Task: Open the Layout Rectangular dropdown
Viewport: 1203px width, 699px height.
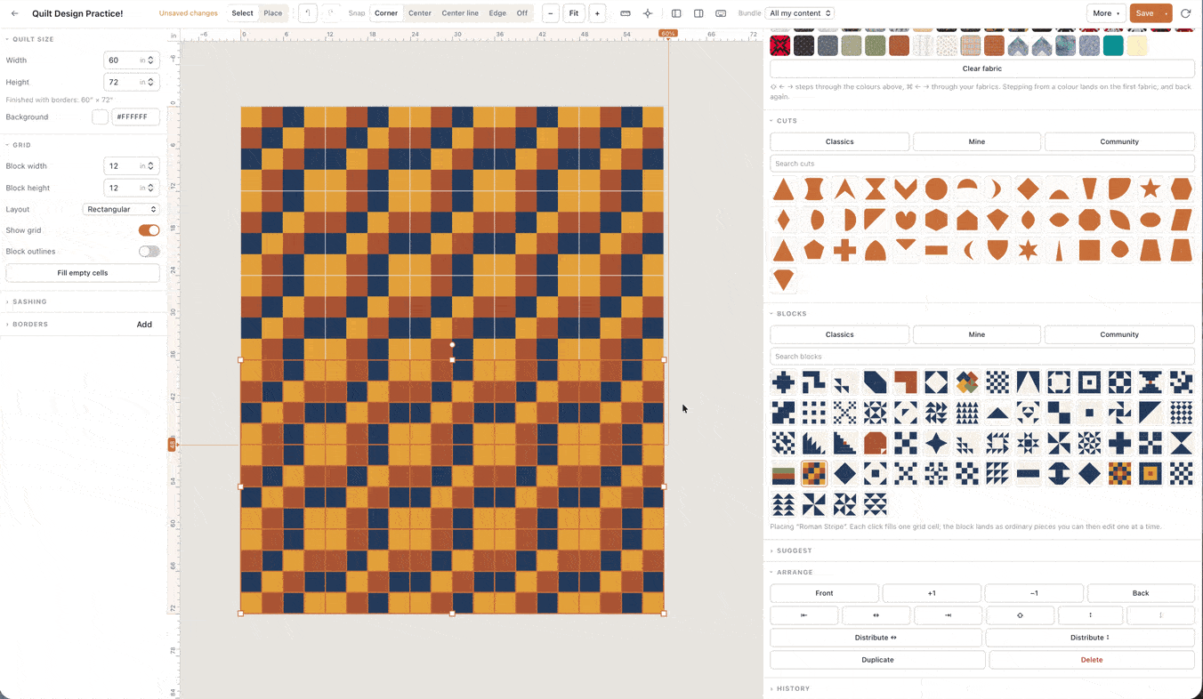Action: click(x=121, y=209)
